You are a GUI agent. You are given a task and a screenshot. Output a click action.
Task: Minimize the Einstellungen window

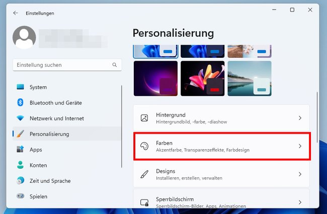click(274, 10)
